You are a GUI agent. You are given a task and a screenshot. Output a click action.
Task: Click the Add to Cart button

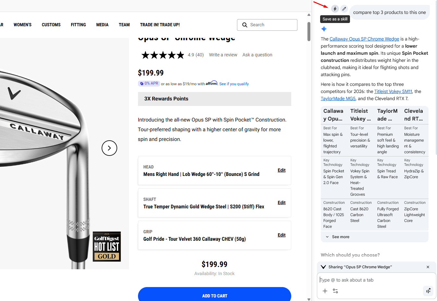[214, 295]
